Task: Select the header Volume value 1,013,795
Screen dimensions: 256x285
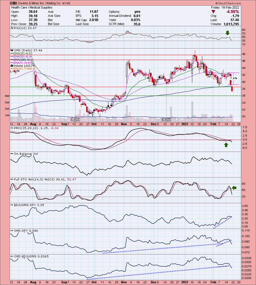Action: [x=231, y=24]
